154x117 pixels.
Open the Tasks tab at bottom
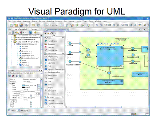coord(12,110)
